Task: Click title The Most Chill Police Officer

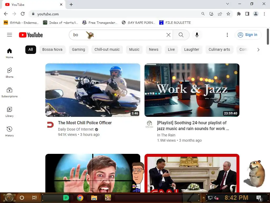Action: pyautogui.click(x=85, y=123)
